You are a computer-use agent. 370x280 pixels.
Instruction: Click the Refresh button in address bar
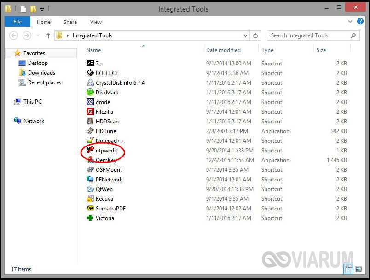tap(255, 35)
